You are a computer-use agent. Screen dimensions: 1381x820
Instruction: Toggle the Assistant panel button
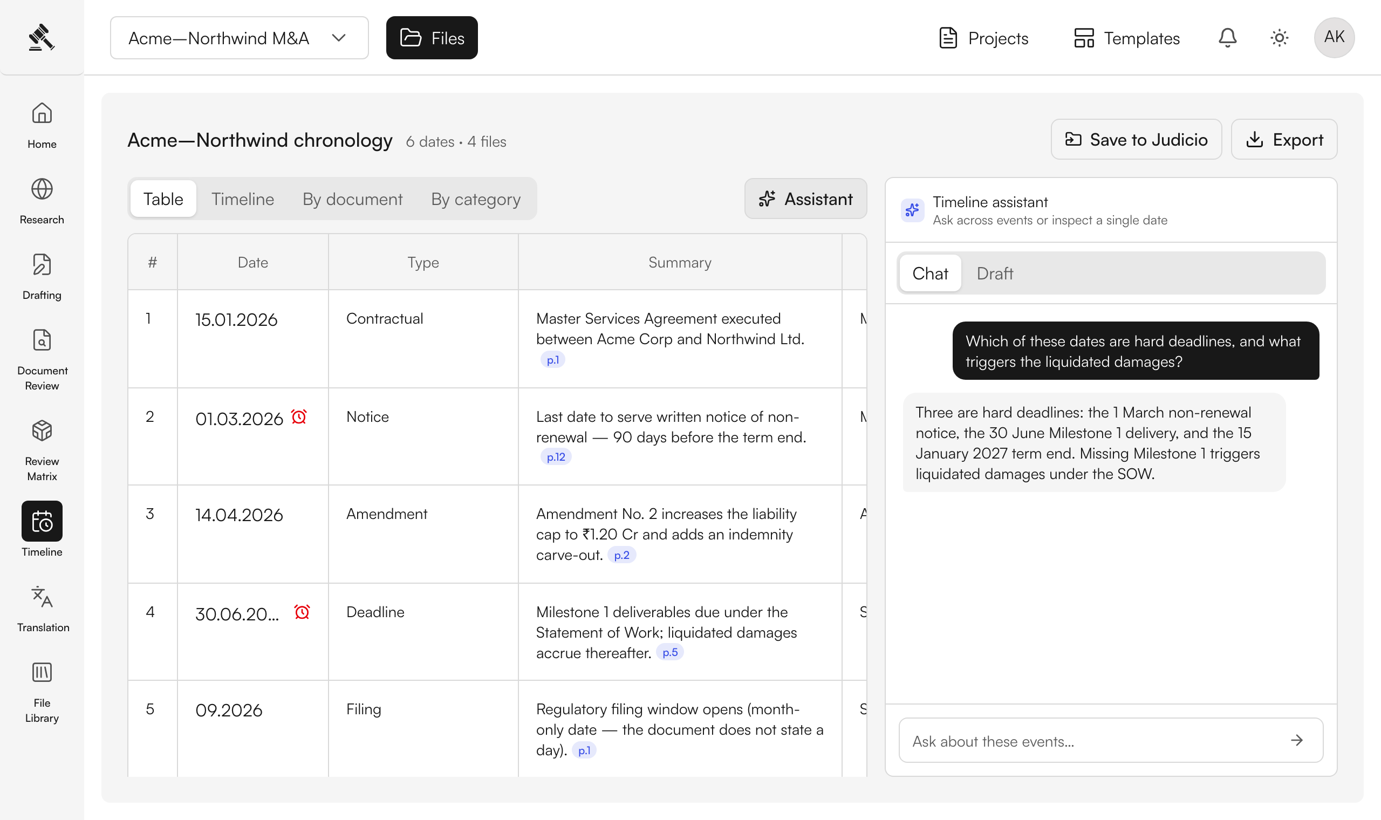tap(805, 199)
